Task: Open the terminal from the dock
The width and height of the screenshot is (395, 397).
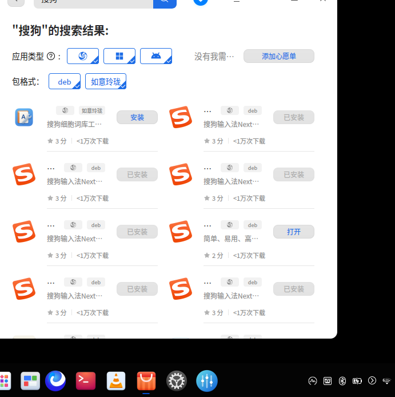Action: [86, 381]
